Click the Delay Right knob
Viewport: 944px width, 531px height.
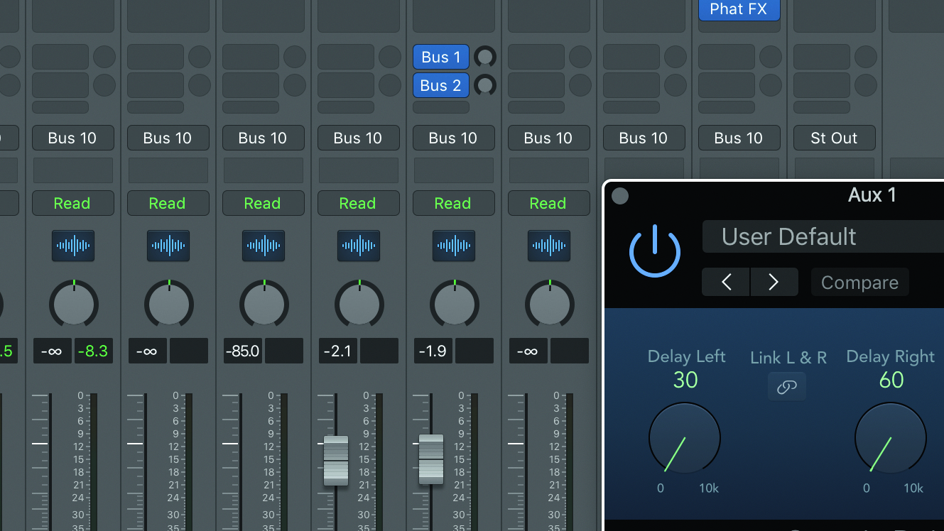[x=891, y=438]
